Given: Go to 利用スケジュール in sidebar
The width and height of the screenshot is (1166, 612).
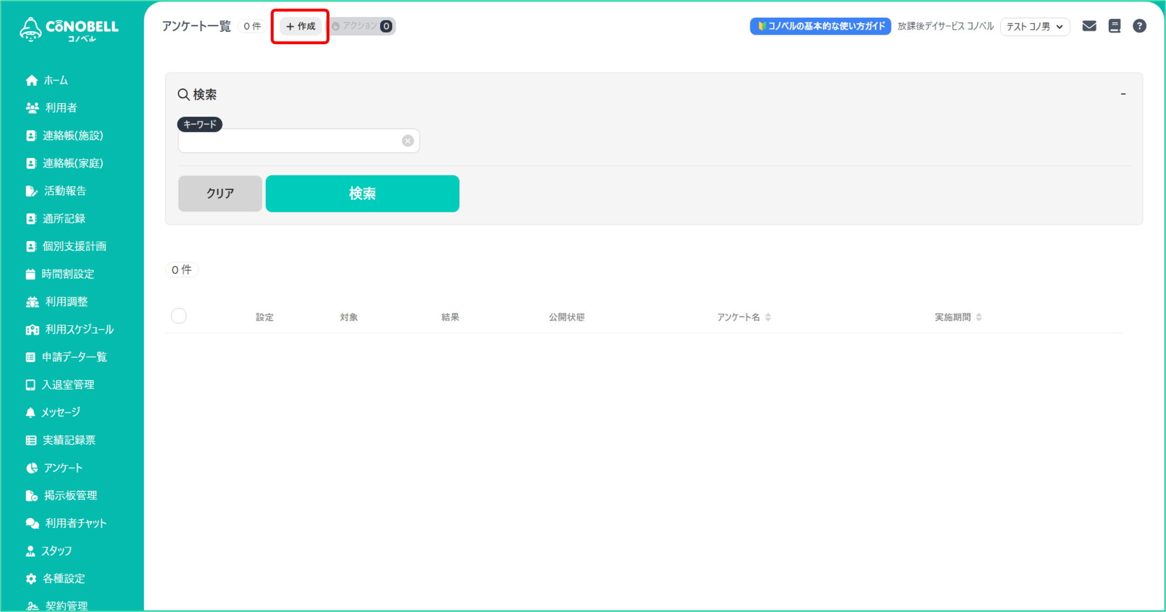Looking at the screenshot, I should [79, 329].
